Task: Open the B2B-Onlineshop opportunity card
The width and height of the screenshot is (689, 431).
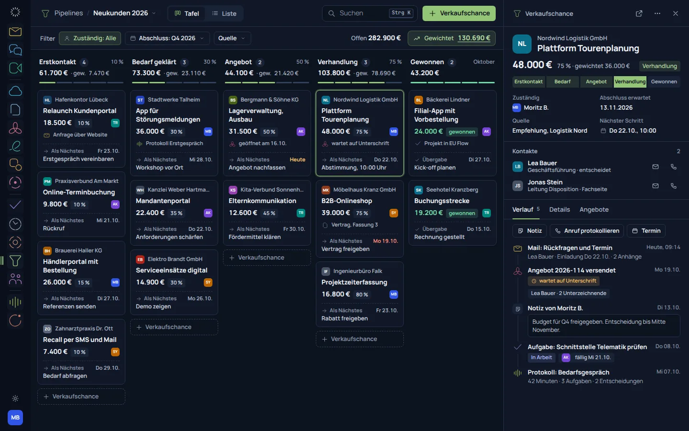Action: pyautogui.click(x=360, y=219)
